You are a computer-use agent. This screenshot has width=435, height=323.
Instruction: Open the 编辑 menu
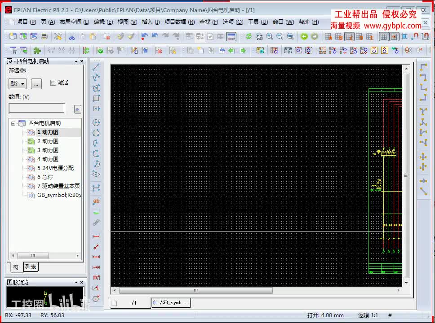(x=103, y=22)
